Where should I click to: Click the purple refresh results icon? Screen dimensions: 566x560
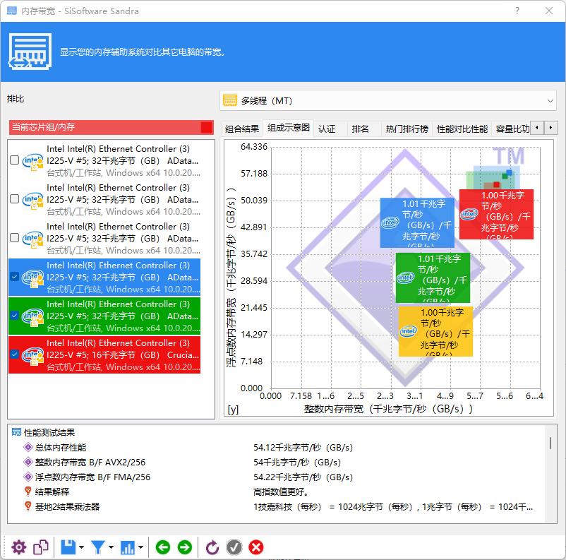click(212, 547)
